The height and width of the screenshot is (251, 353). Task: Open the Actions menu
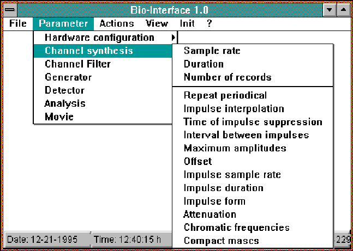point(116,23)
